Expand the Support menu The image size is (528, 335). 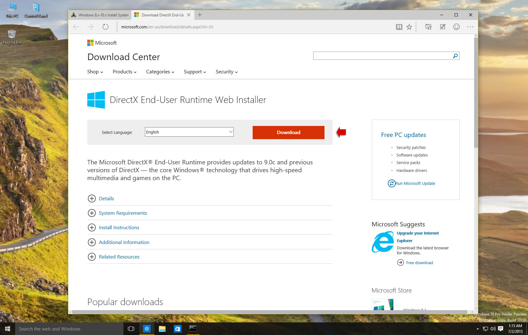(195, 72)
